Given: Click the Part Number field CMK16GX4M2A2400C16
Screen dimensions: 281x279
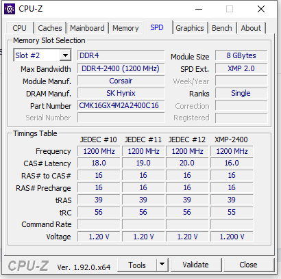Looking at the screenshot, I should pyautogui.click(x=121, y=105).
